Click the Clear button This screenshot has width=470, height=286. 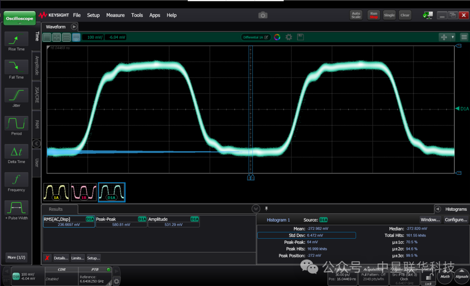click(405, 15)
